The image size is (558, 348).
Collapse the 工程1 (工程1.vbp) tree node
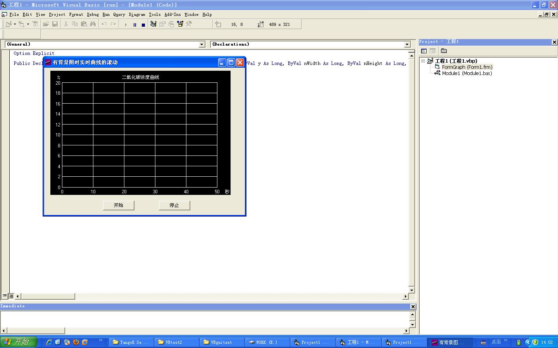coord(423,61)
